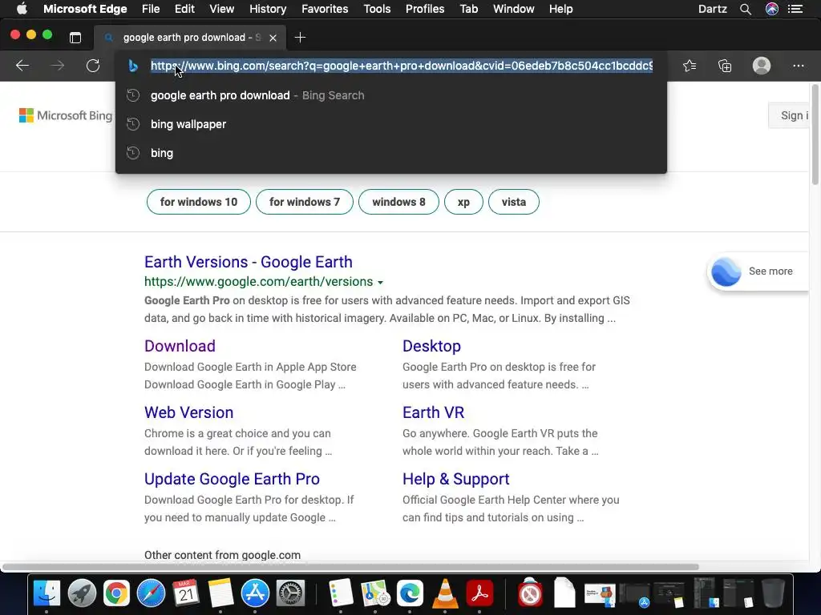Image resolution: width=821 pixels, height=615 pixels.
Task: Launch Finder from the Dock
Action: (x=47, y=593)
